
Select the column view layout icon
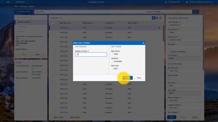pos(157,18)
